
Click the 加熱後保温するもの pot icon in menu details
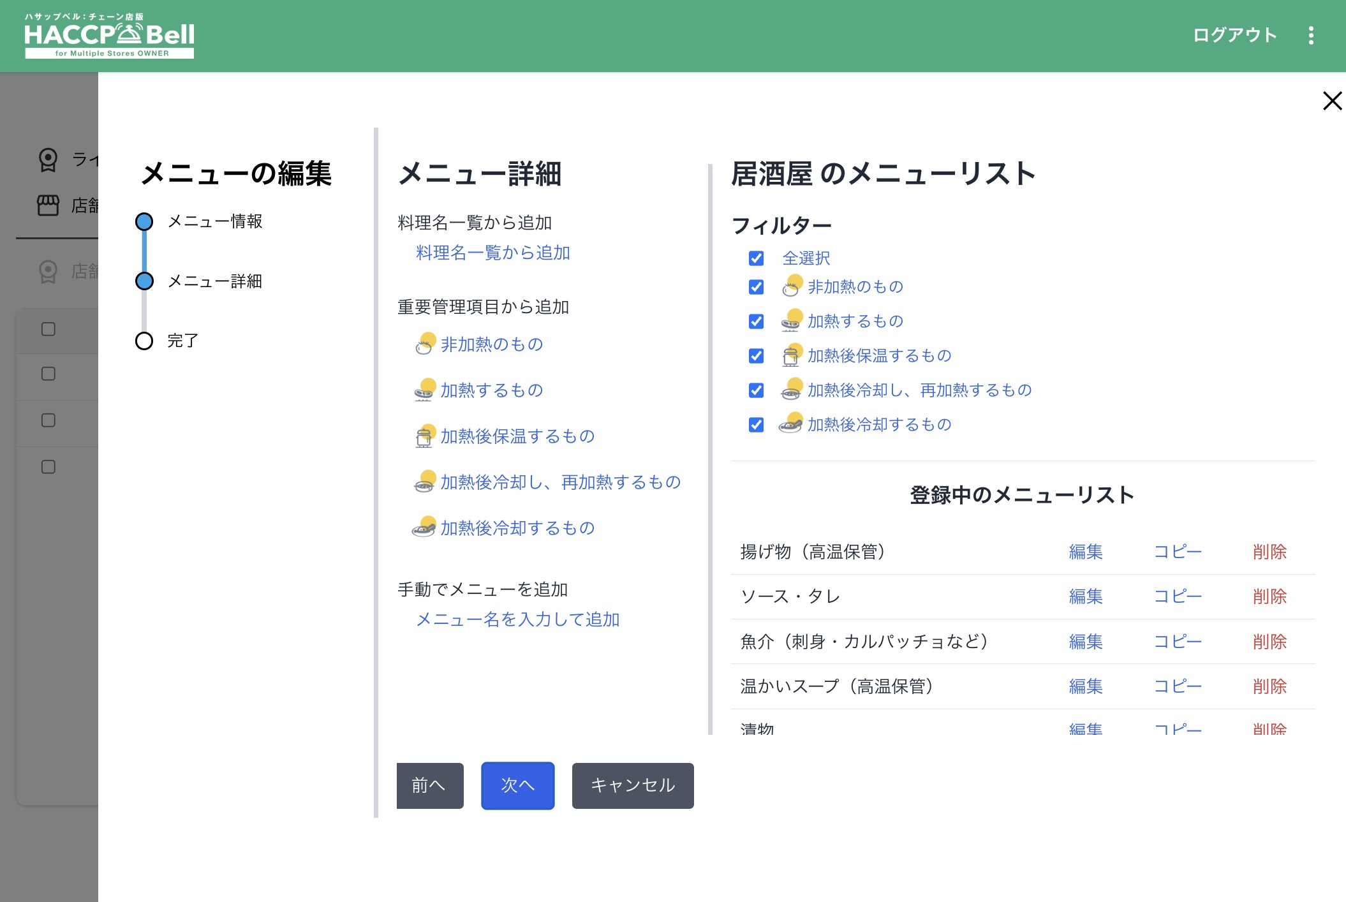pos(425,436)
